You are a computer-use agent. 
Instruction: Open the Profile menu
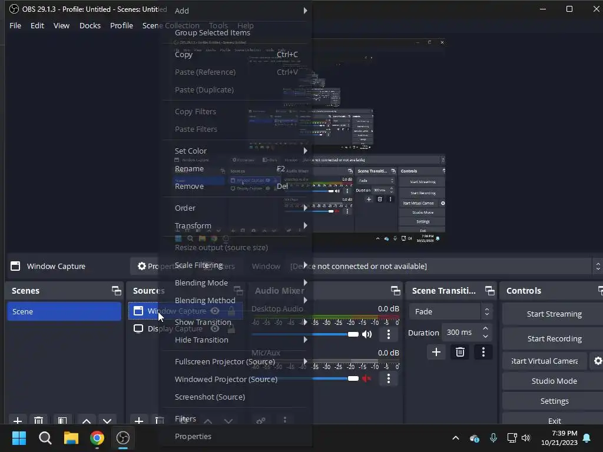[121, 25]
